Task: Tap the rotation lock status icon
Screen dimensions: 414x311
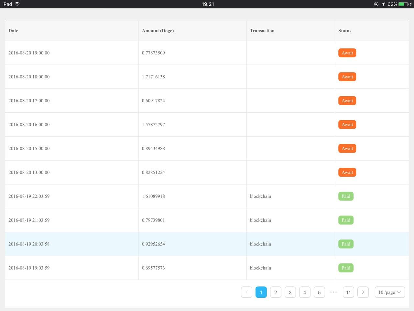Action: coord(376,4)
